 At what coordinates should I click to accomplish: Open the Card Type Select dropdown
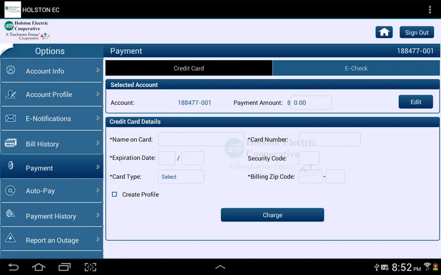coord(181,177)
